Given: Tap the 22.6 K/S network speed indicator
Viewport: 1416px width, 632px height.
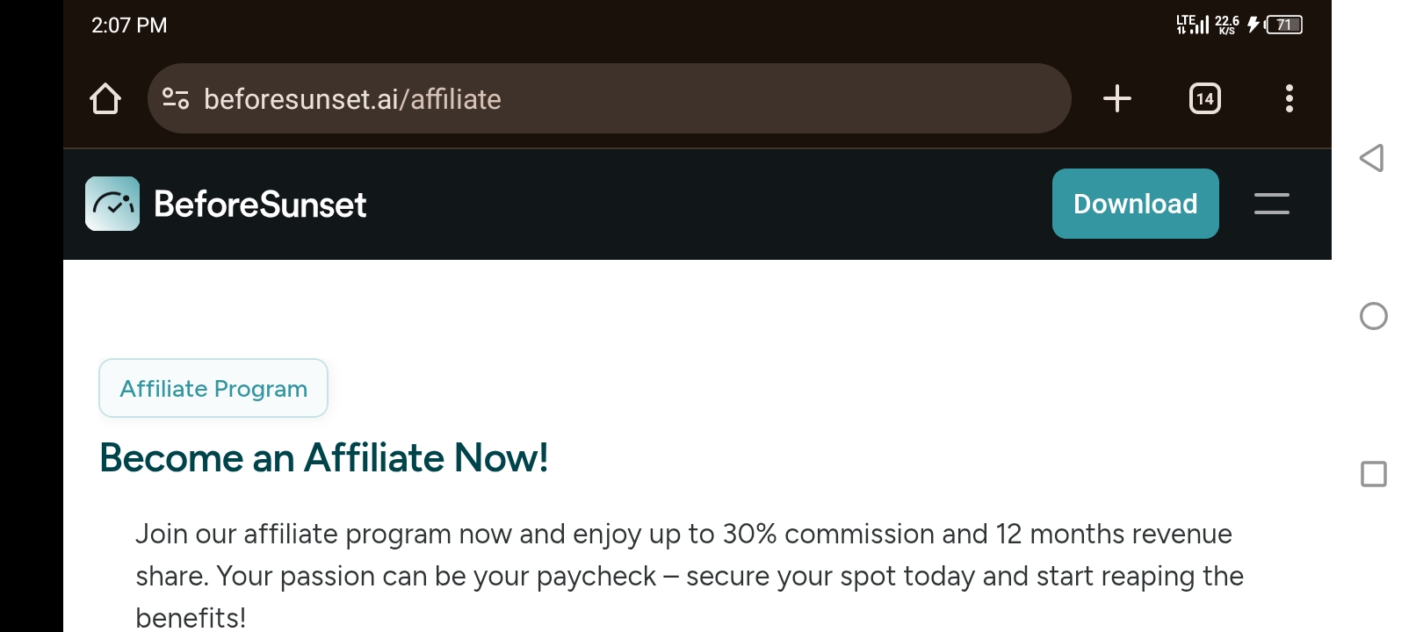Looking at the screenshot, I should [x=1227, y=25].
